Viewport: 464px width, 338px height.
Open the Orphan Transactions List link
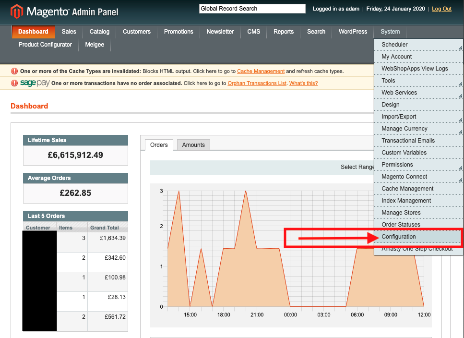tap(257, 83)
